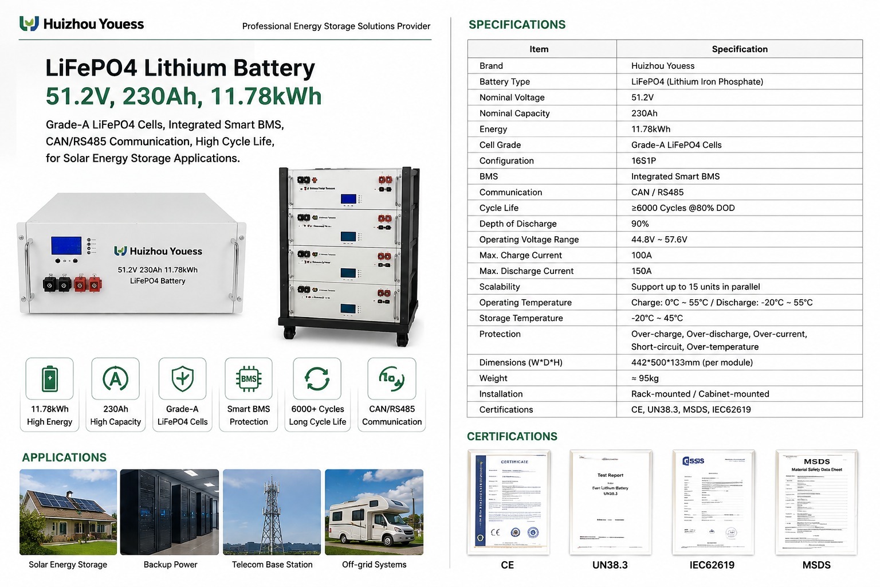Screen dimensions: 880x587
Task: Click the '442*500*133mm (per module)' cell
Action: 692,362
